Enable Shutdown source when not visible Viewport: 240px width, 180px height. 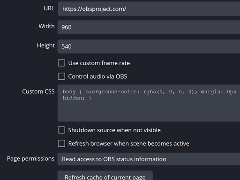61,130
